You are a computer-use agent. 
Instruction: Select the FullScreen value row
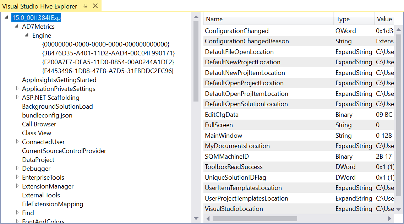[299, 125]
